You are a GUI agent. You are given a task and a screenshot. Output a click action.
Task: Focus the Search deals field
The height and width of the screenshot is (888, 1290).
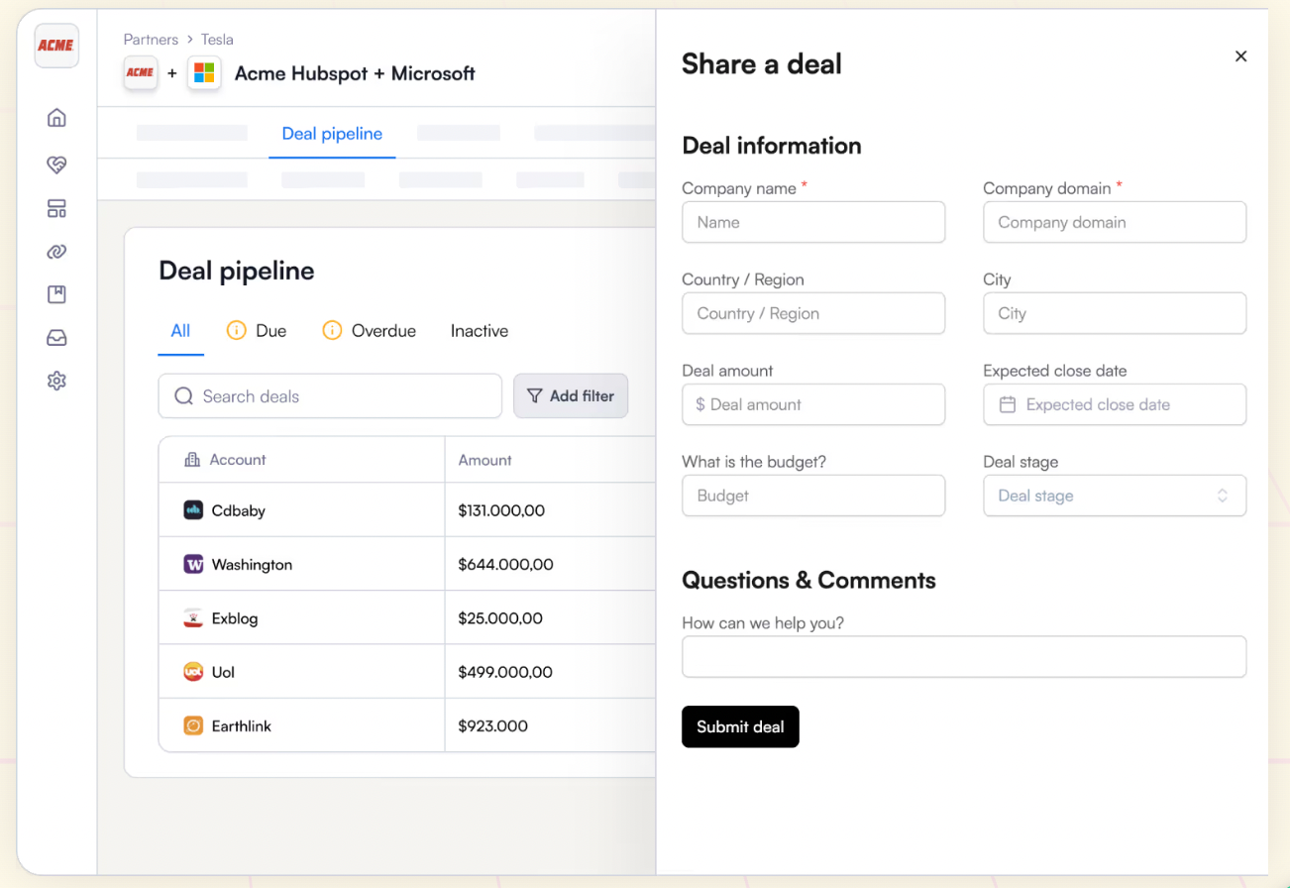point(330,396)
